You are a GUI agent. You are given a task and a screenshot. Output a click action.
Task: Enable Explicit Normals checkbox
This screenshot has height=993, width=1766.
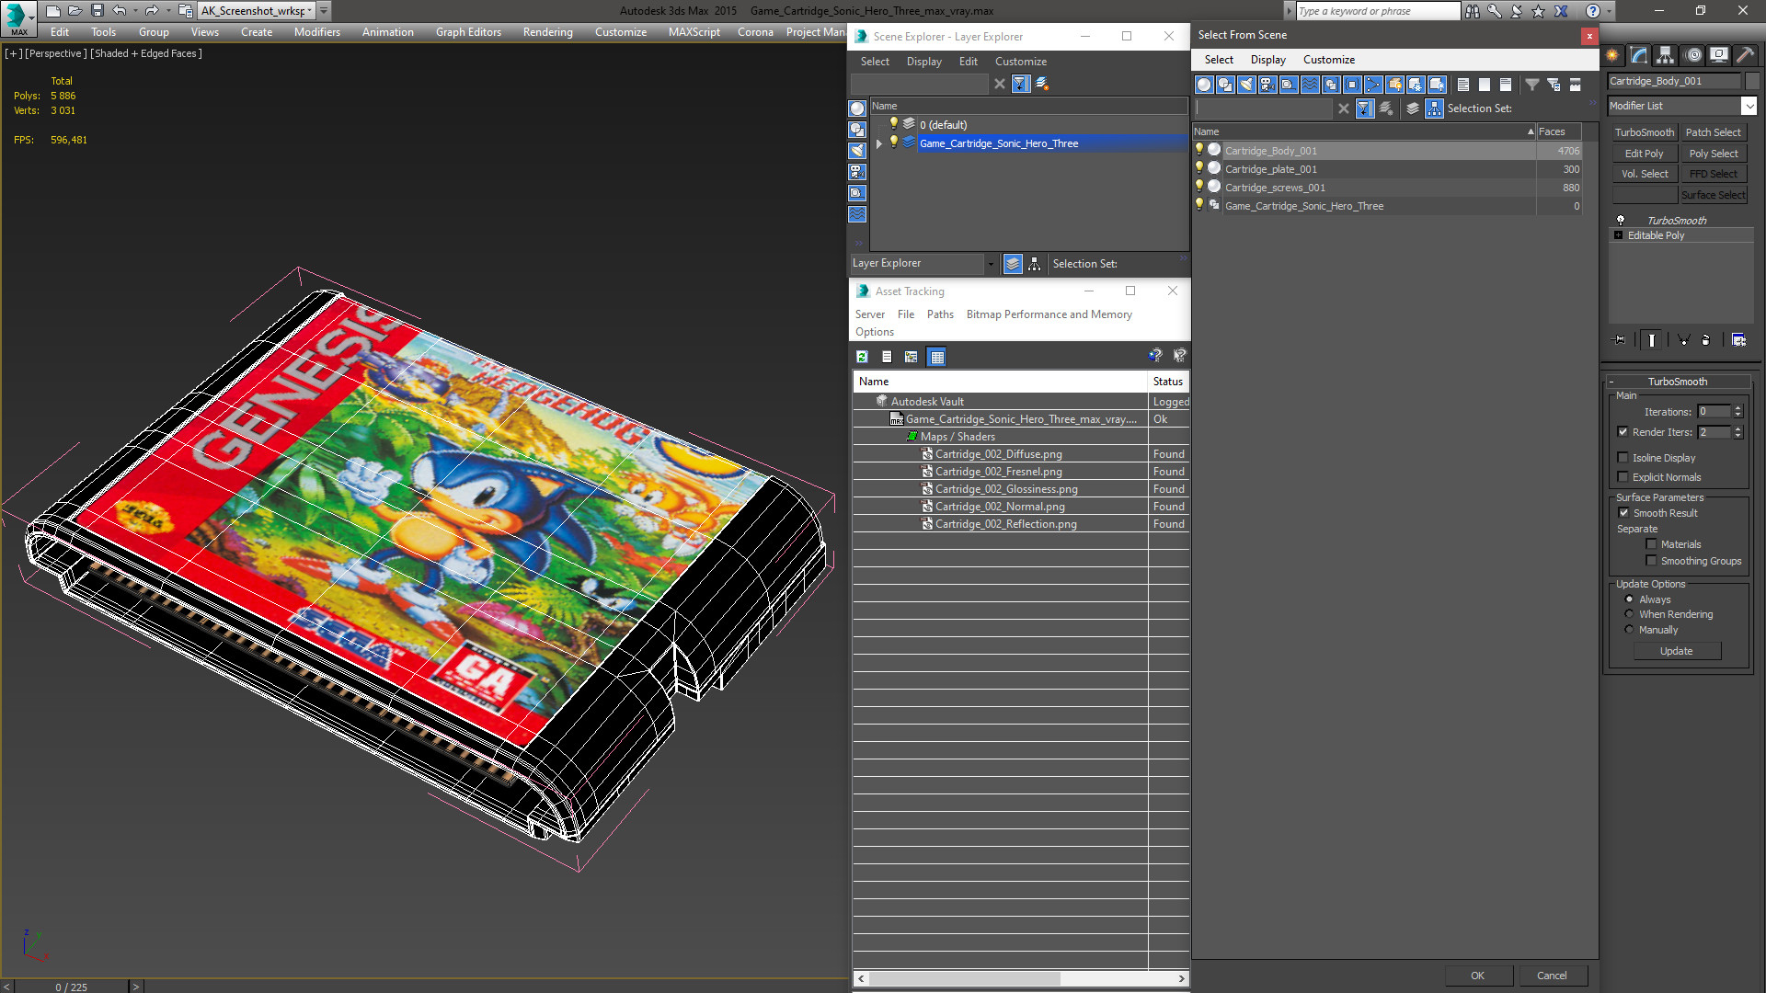coord(1623,477)
